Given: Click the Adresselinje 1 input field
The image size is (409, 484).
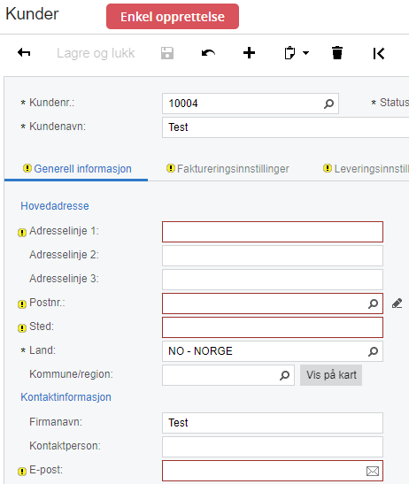Looking at the screenshot, I should [273, 232].
